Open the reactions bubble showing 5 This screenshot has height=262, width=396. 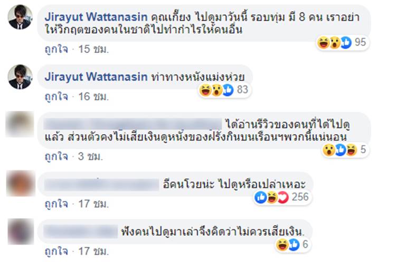coord(345,149)
